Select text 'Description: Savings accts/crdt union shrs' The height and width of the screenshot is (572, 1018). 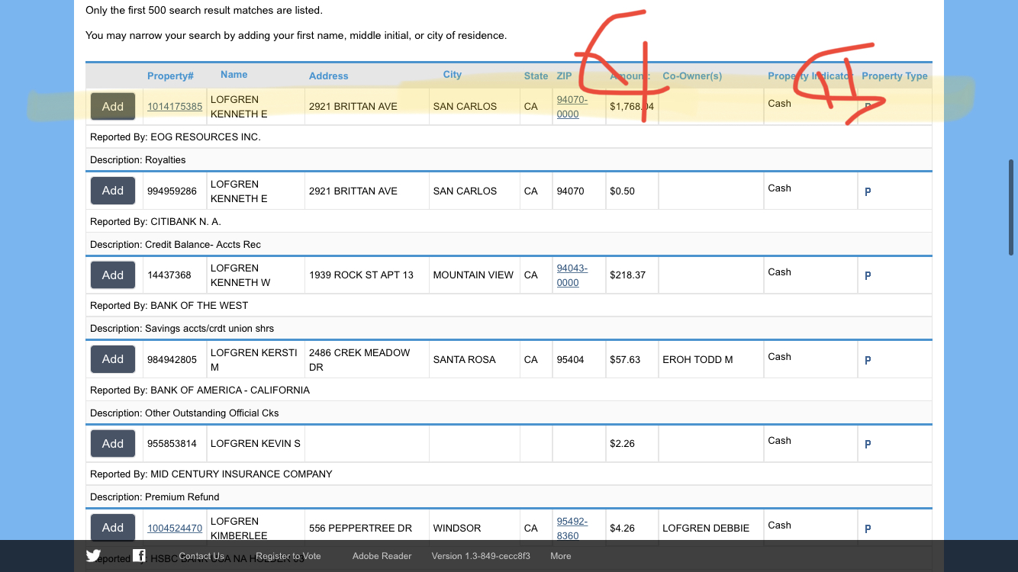pyautogui.click(x=182, y=329)
